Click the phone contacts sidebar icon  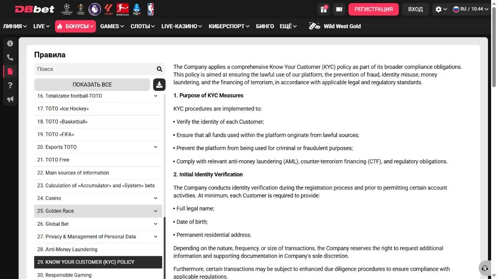10,58
